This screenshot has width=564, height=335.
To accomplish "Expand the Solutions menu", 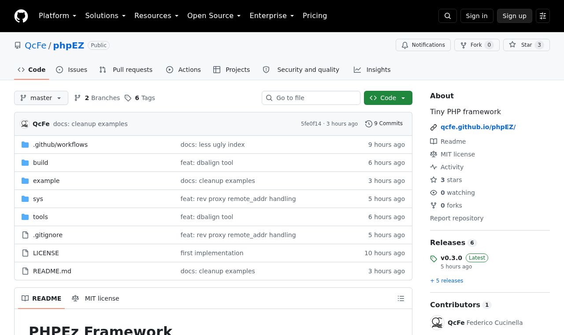I will (x=105, y=16).
